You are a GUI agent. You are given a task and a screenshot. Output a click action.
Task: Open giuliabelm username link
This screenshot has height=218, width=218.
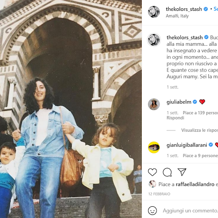coord(179,102)
